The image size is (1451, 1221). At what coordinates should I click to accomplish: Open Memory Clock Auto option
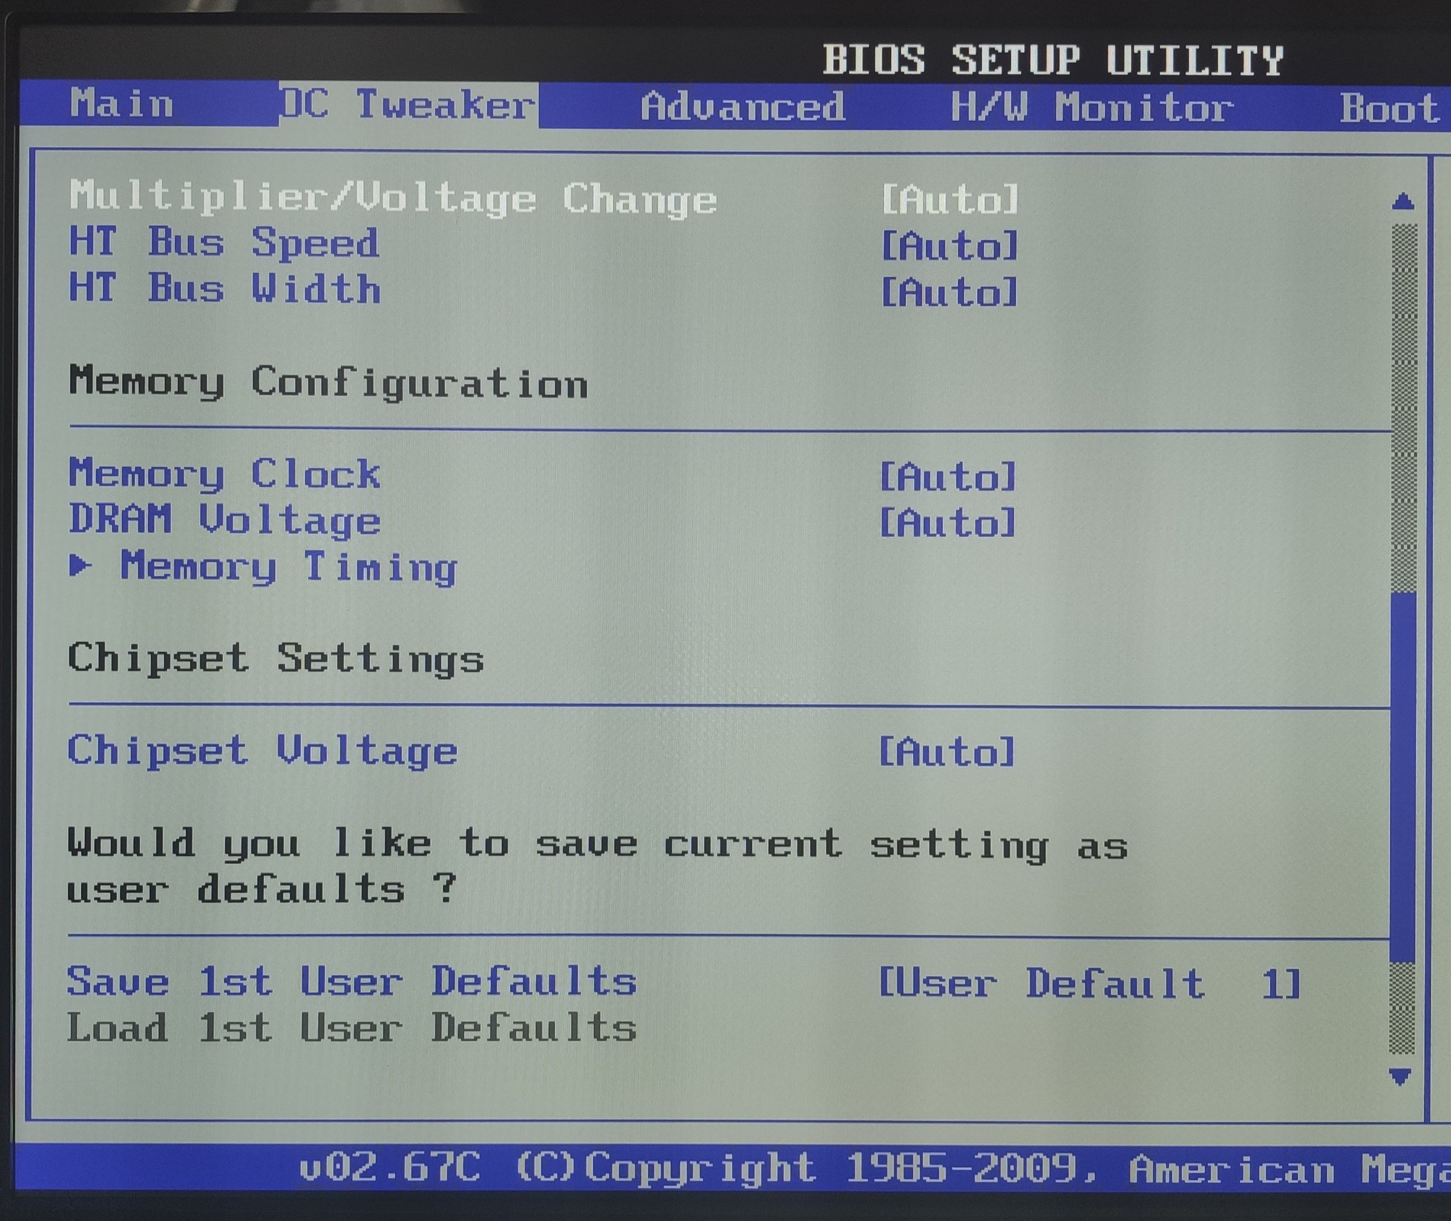(948, 477)
